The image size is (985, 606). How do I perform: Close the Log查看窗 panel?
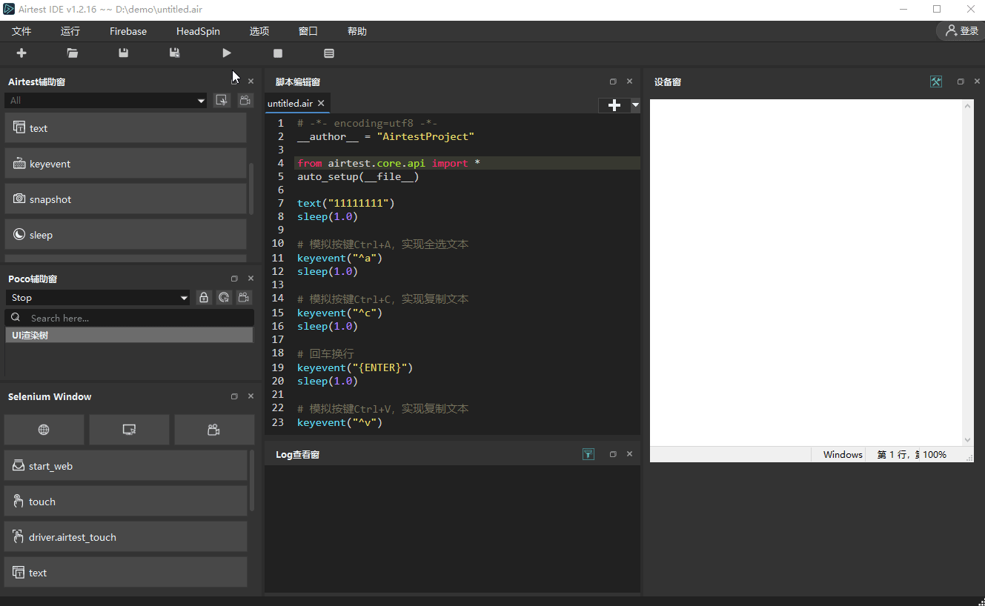(629, 454)
